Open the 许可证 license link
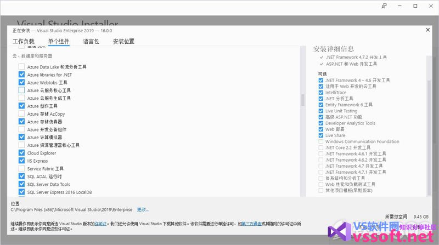Image resolution: width=439 pixels, height=245 pixels. pyautogui.click(x=101, y=224)
